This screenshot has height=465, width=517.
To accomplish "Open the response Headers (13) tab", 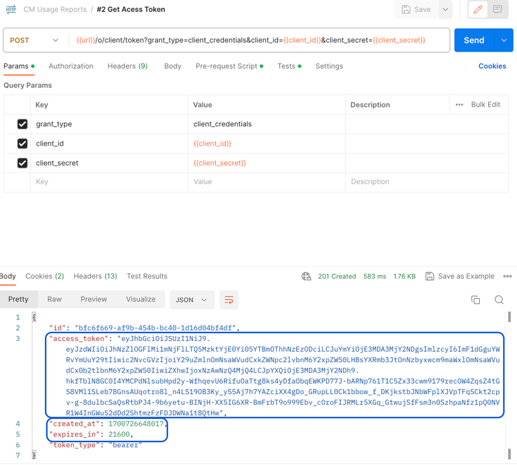I will click(x=95, y=276).
